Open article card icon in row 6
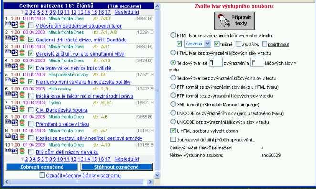The image size is (316, 189). tap(8, 94)
